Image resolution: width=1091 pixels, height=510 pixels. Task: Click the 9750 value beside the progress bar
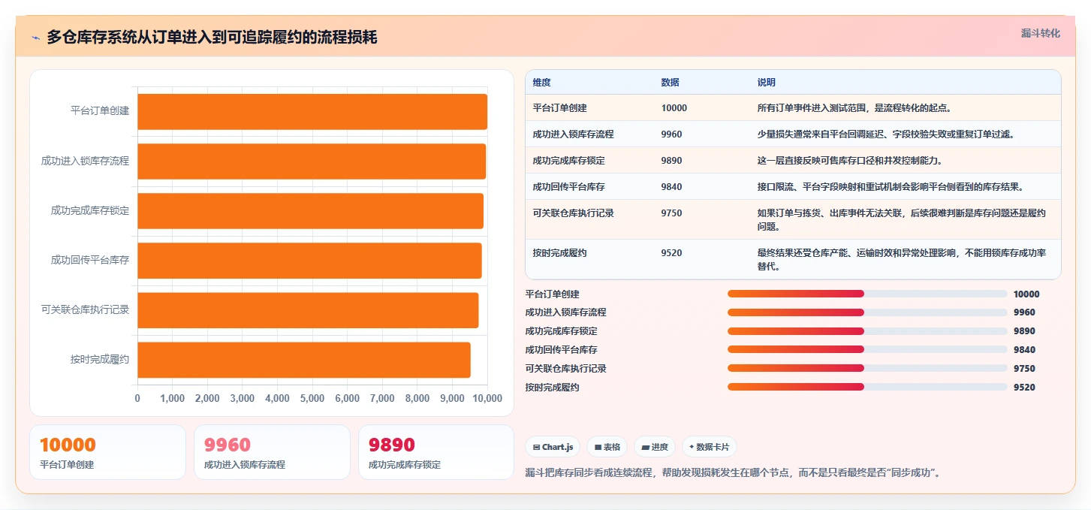1024,369
